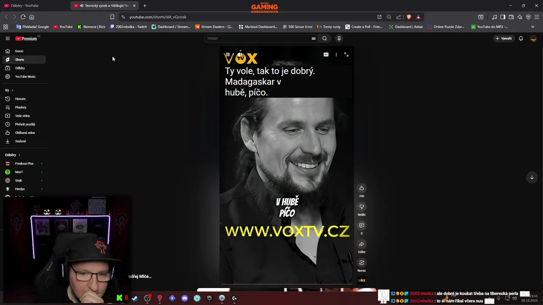The height and width of the screenshot is (305, 543).
Task: Open Stažené downloads
Action: [23, 141]
